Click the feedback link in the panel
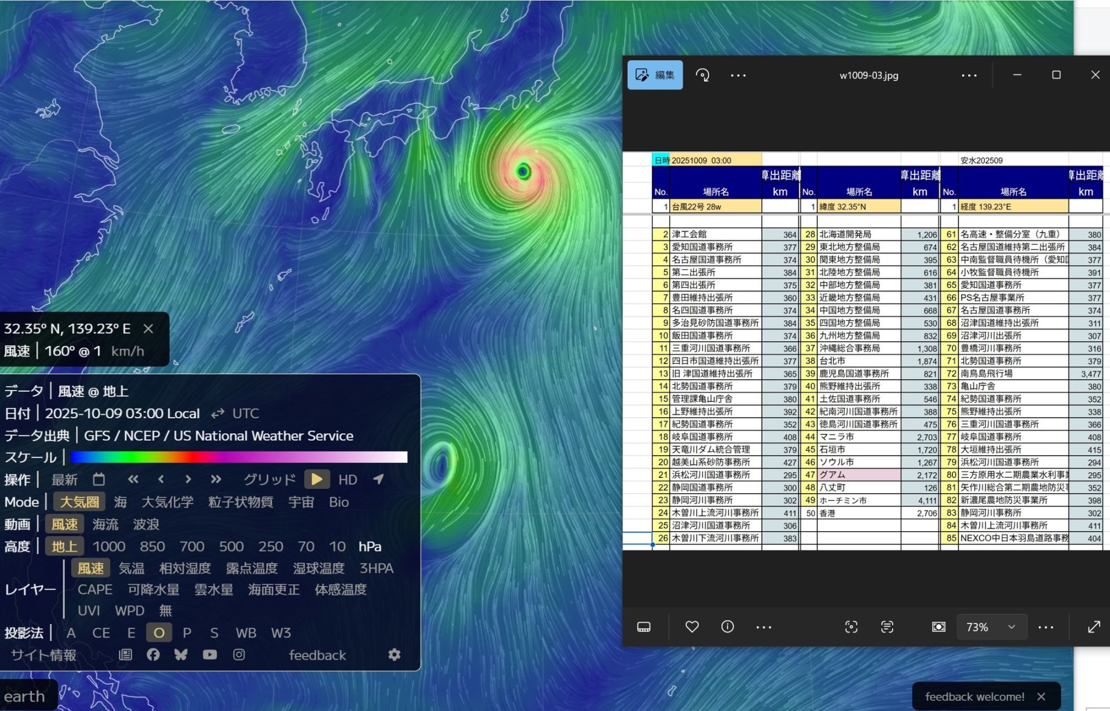This screenshot has width=1110, height=711. pyautogui.click(x=317, y=655)
